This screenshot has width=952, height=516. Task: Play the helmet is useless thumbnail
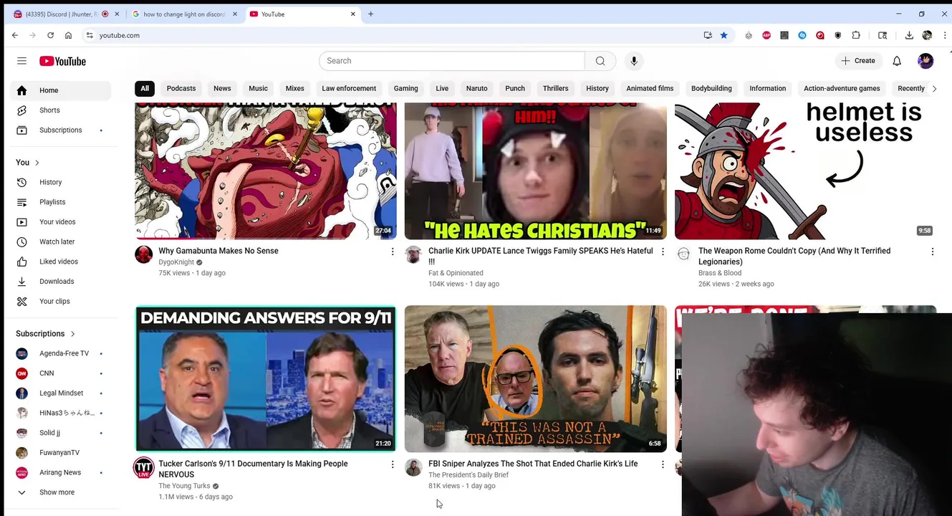(x=805, y=171)
